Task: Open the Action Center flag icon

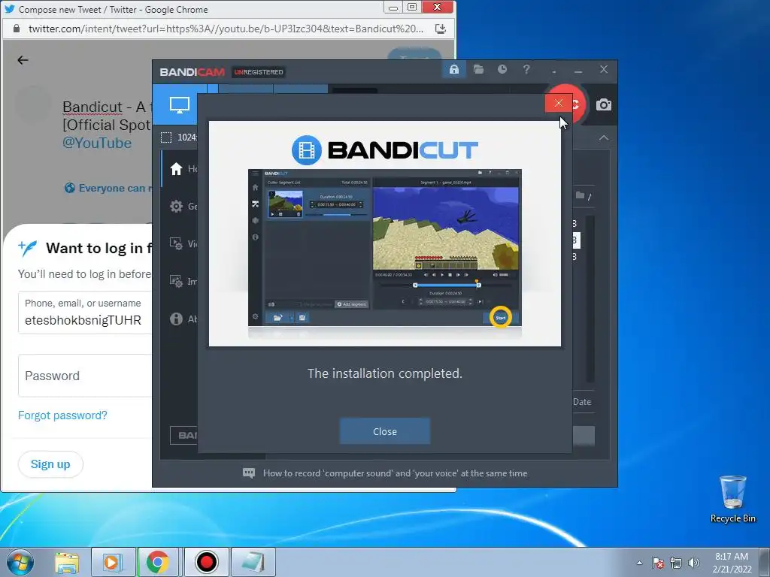Action: coord(657,563)
